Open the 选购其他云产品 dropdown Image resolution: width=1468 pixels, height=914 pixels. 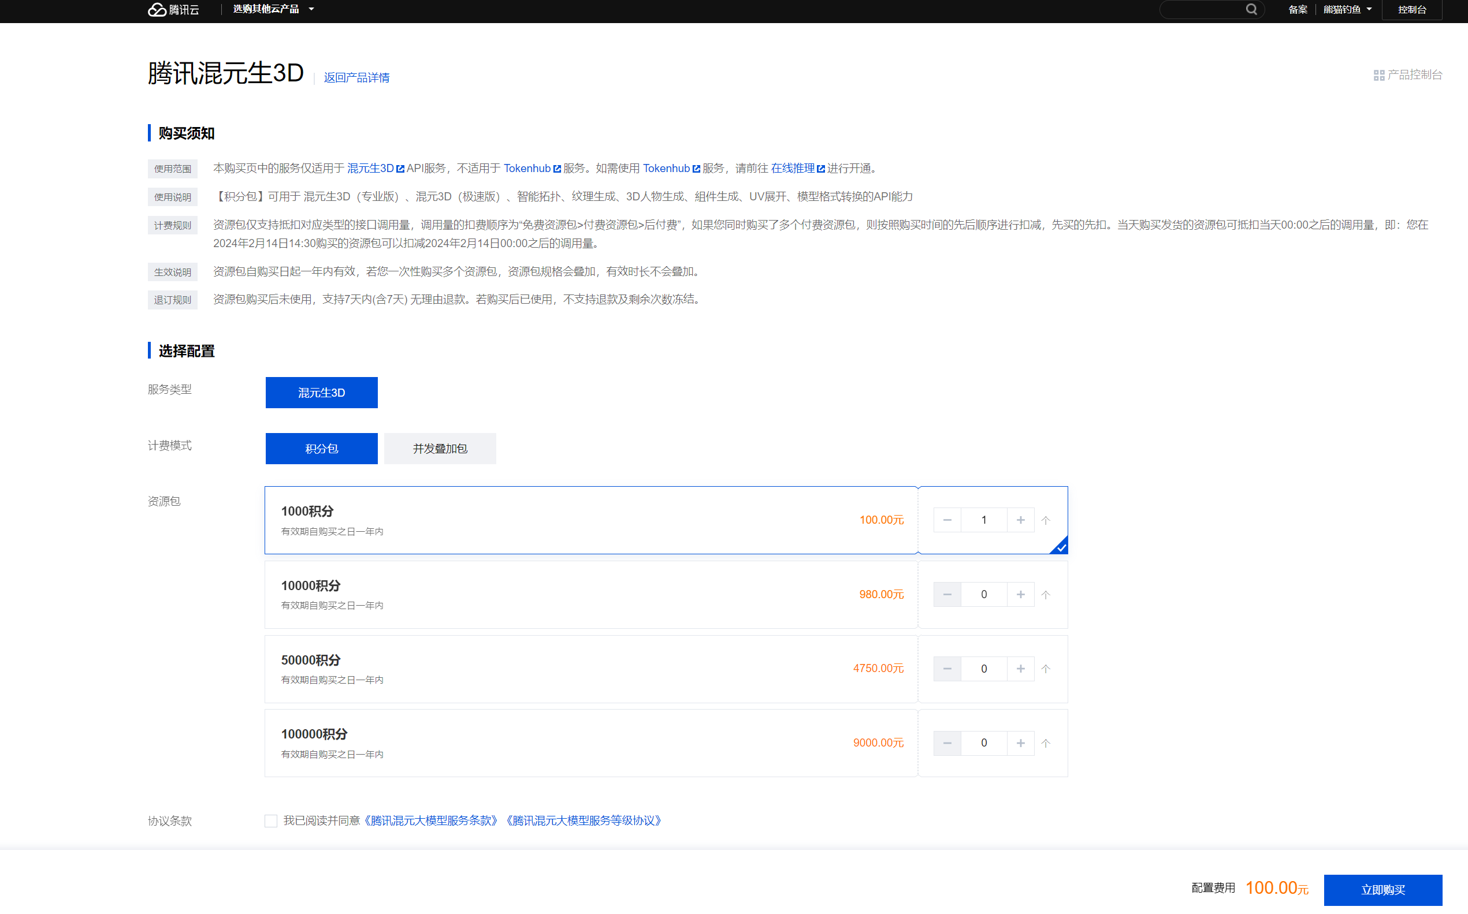pos(273,9)
